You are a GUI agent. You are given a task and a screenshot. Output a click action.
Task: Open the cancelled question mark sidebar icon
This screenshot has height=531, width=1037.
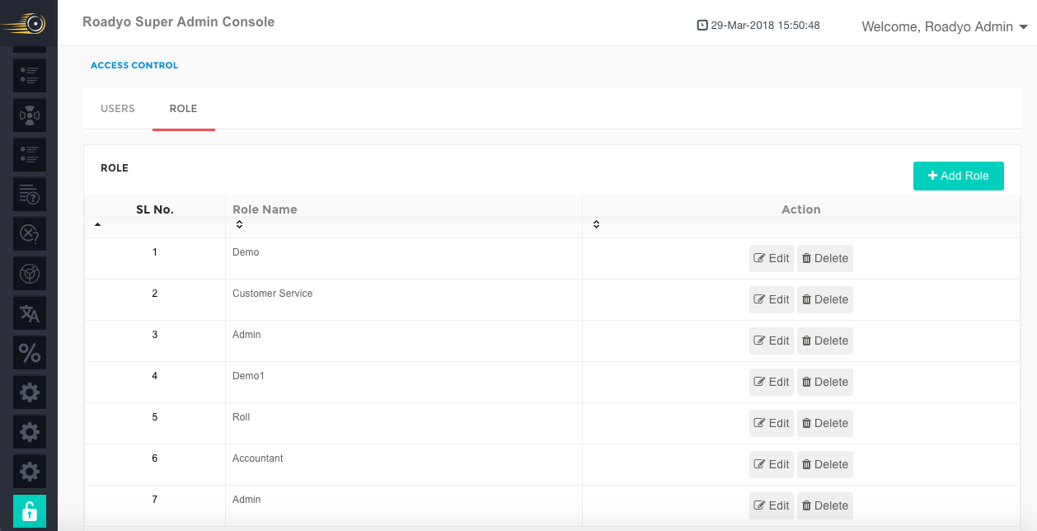(30, 234)
